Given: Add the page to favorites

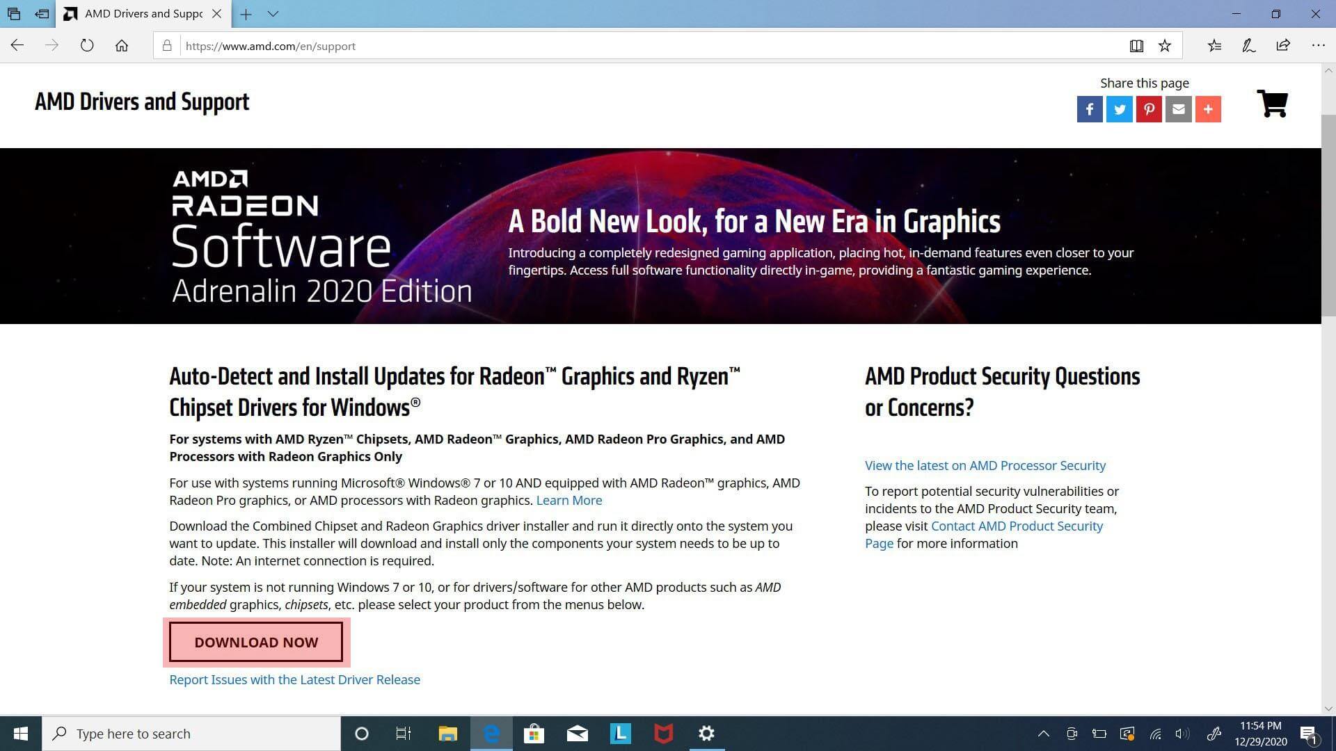Looking at the screenshot, I should tap(1165, 46).
